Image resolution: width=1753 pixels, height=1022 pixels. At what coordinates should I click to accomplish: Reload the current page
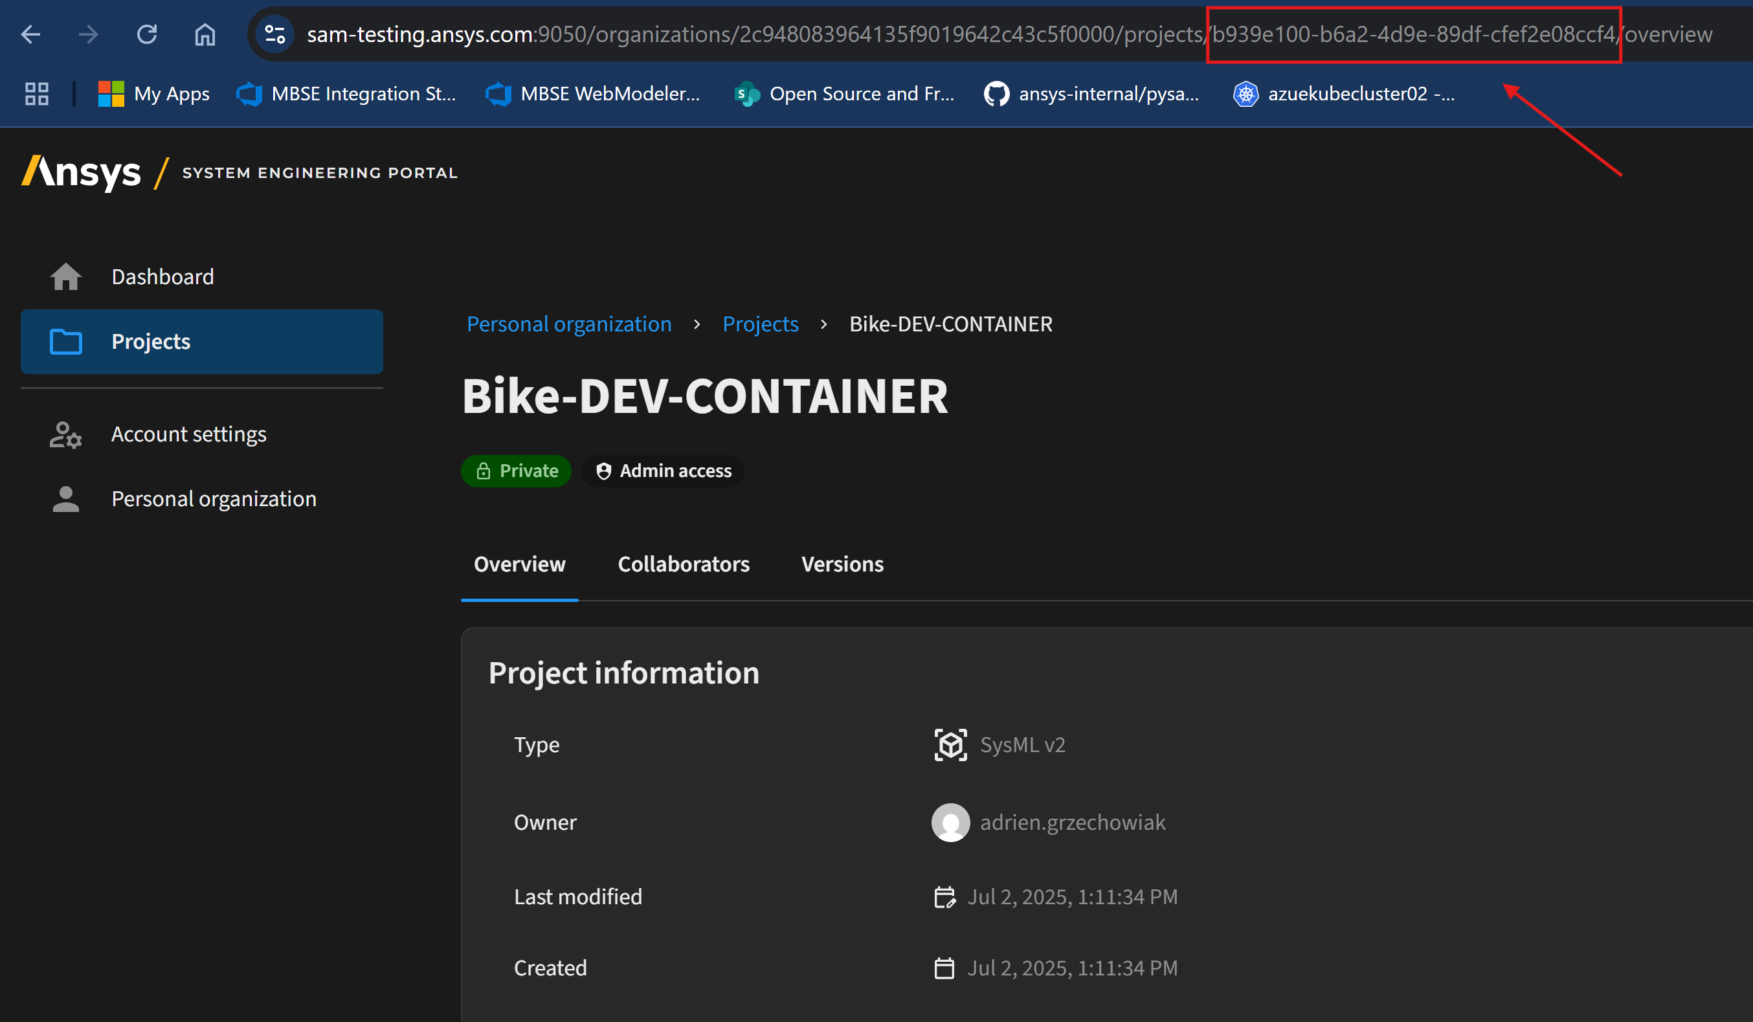(x=147, y=34)
